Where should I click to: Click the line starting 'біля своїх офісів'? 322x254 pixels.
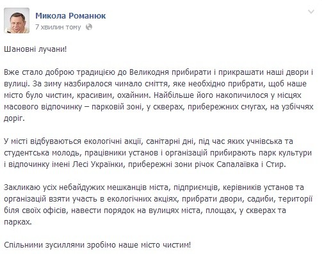(x=145, y=210)
